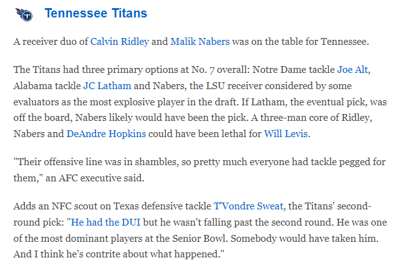Open the Calvin Ridley player link
409x263 pixels.
[x=120, y=42]
